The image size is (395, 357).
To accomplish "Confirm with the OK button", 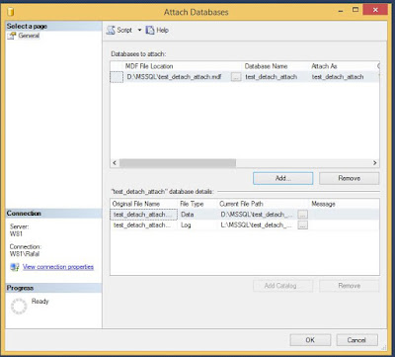I will (310, 340).
